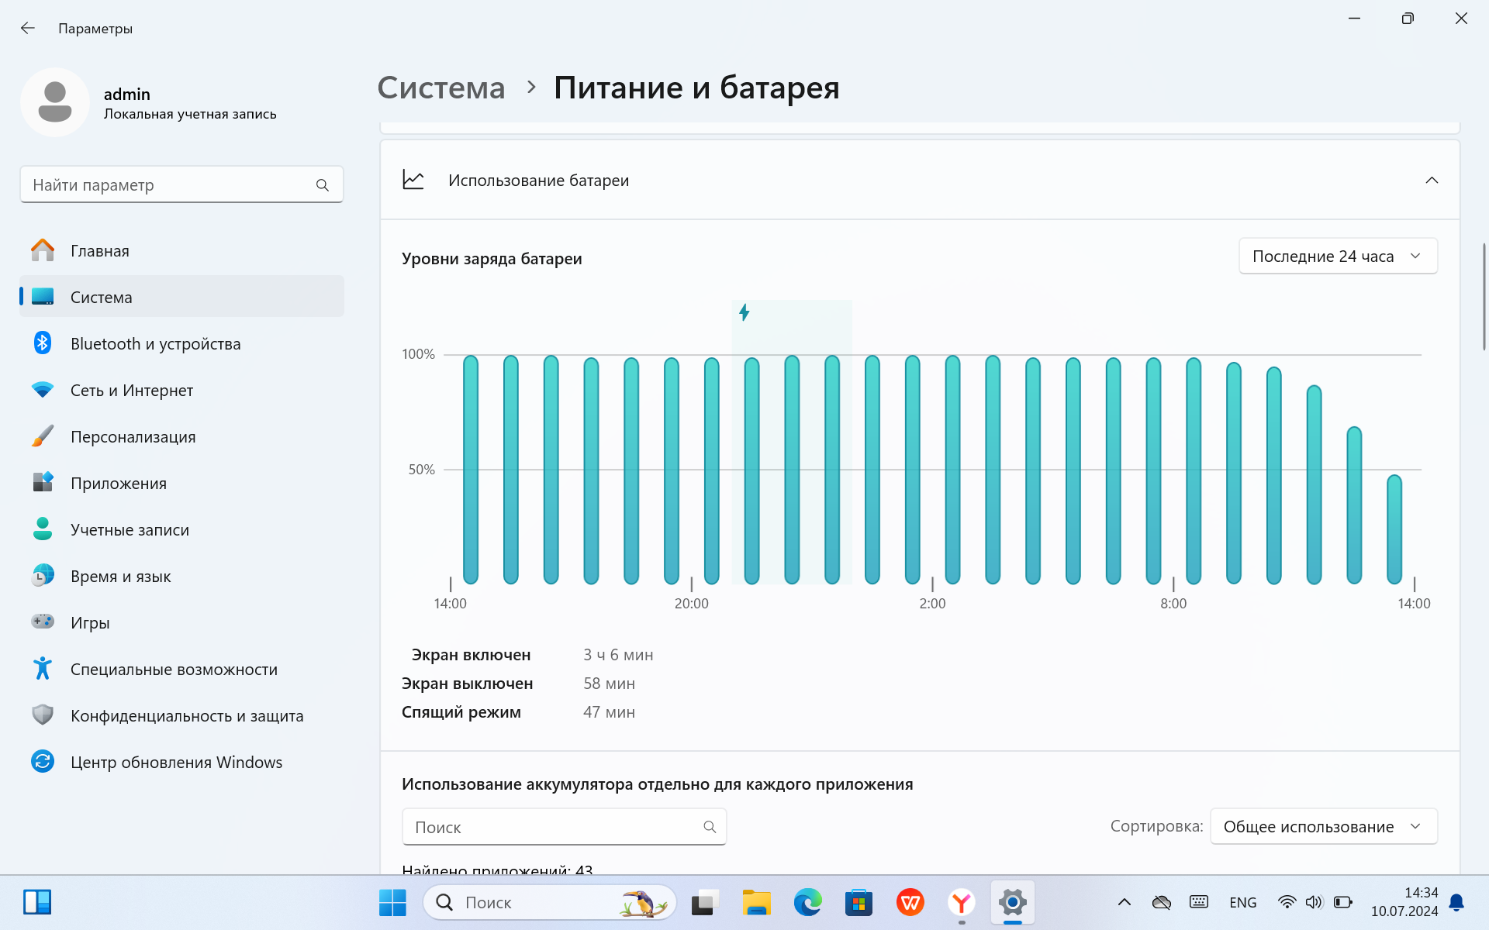The width and height of the screenshot is (1489, 930).
Task: Open Bluetooth и устройства settings
Action: point(181,343)
